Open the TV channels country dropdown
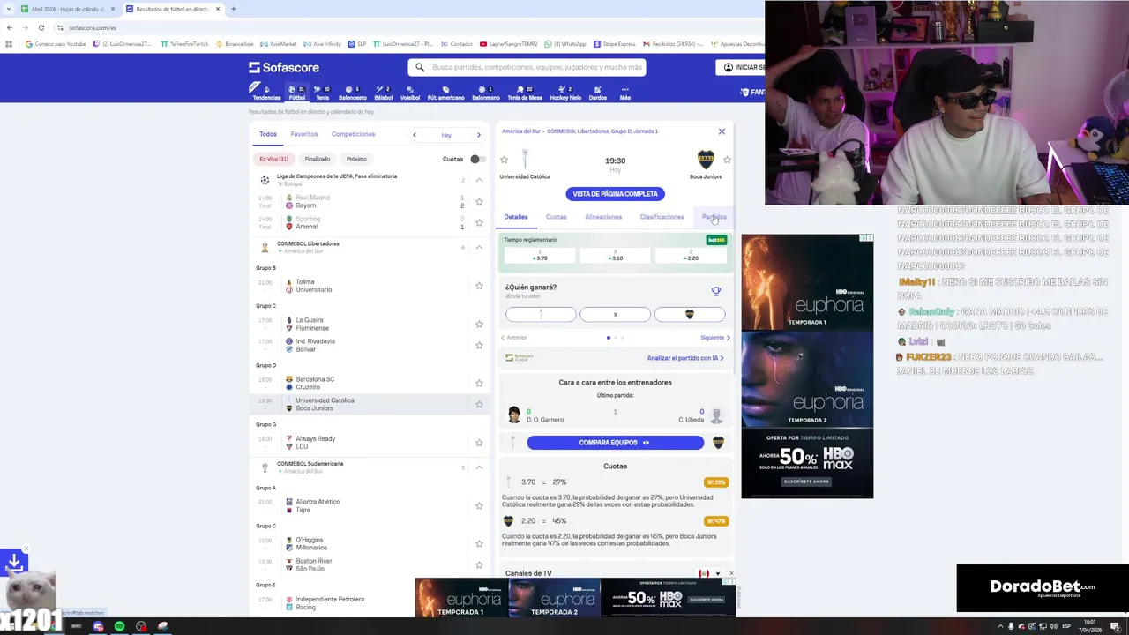This screenshot has width=1129, height=635. tap(711, 573)
